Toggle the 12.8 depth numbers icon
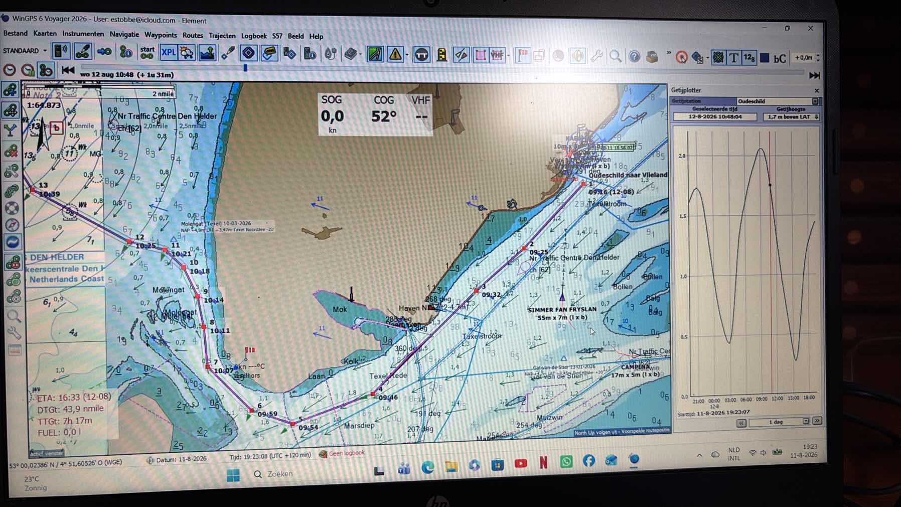The width and height of the screenshot is (901, 507). coord(749,58)
